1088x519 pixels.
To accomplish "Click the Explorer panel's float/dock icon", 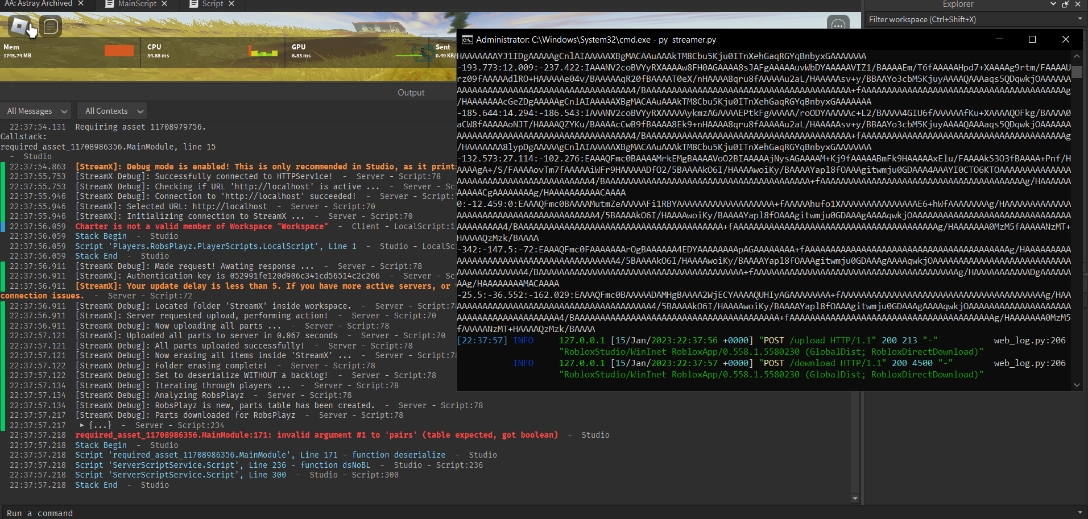I will point(1065,5).
